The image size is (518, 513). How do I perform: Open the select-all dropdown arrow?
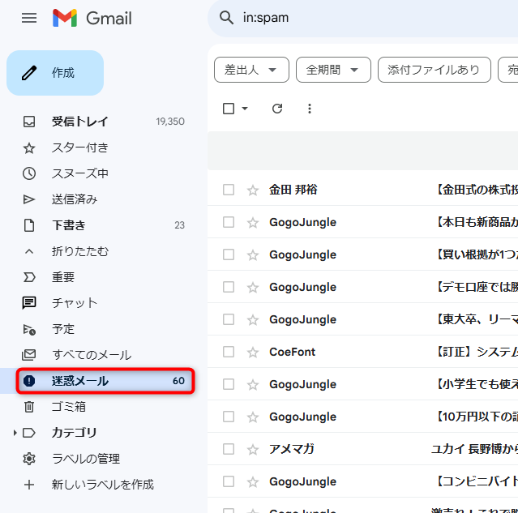[245, 109]
